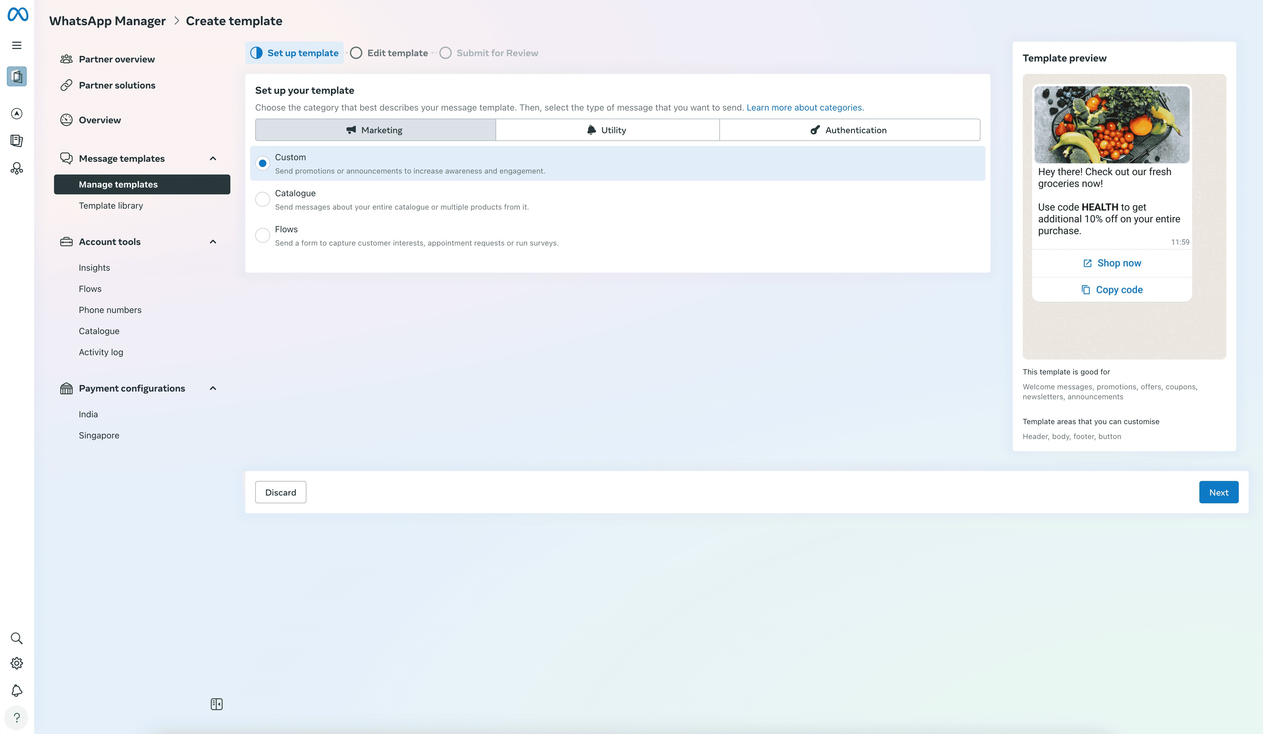Image resolution: width=1263 pixels, height=734 pixels.
Task: Select the WhatsApp account icon in rail
Action: [16, 77]
